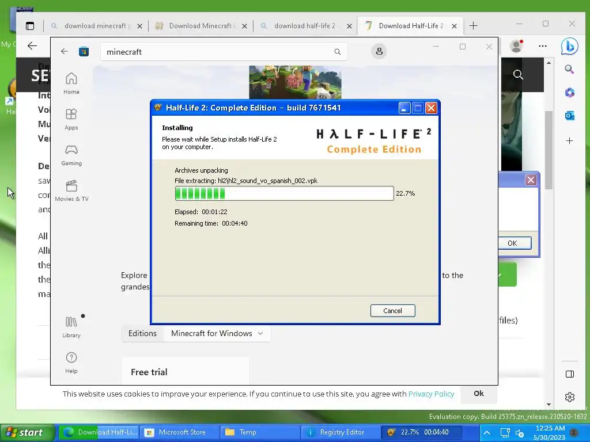
Task: Open Home in Microsoft Store sidebar
Action: coord(71,83)
